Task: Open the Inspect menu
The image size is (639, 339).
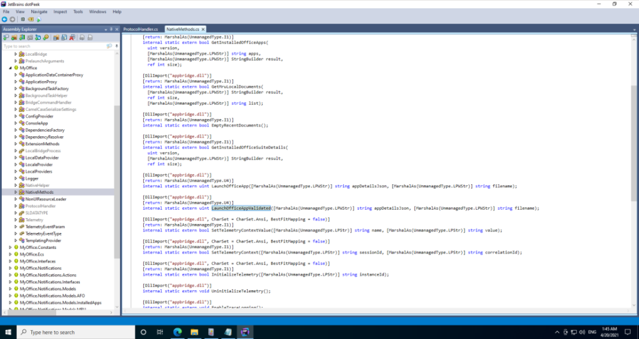Action: [x=60, y=12]
